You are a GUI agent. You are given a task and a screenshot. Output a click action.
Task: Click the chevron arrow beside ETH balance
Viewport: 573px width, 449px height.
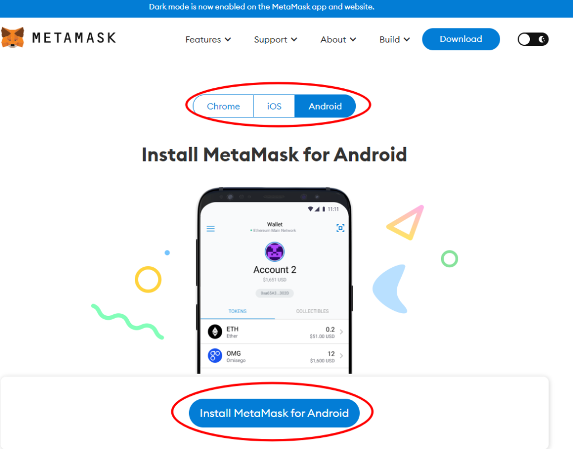(341, 332)
